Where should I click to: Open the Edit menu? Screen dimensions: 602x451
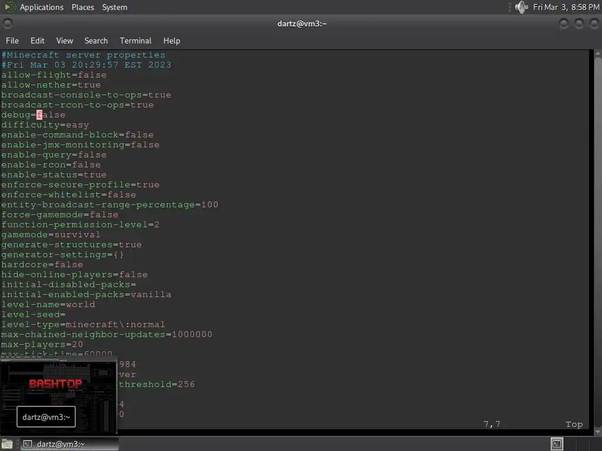[x=37, y=41]
